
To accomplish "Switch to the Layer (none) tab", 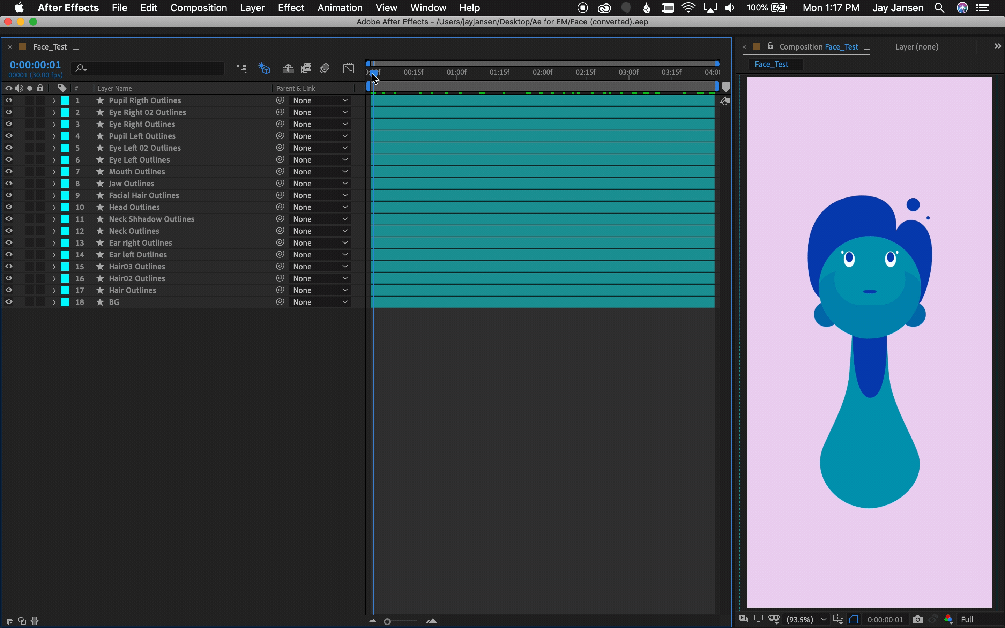I will point(917,47).
